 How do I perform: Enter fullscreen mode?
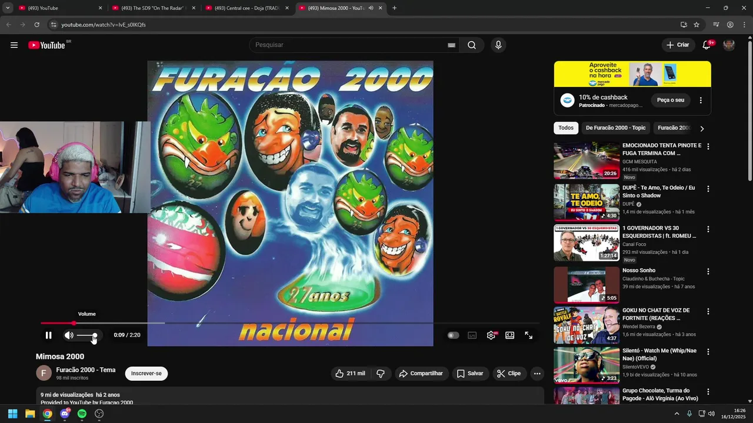(529, 335)
